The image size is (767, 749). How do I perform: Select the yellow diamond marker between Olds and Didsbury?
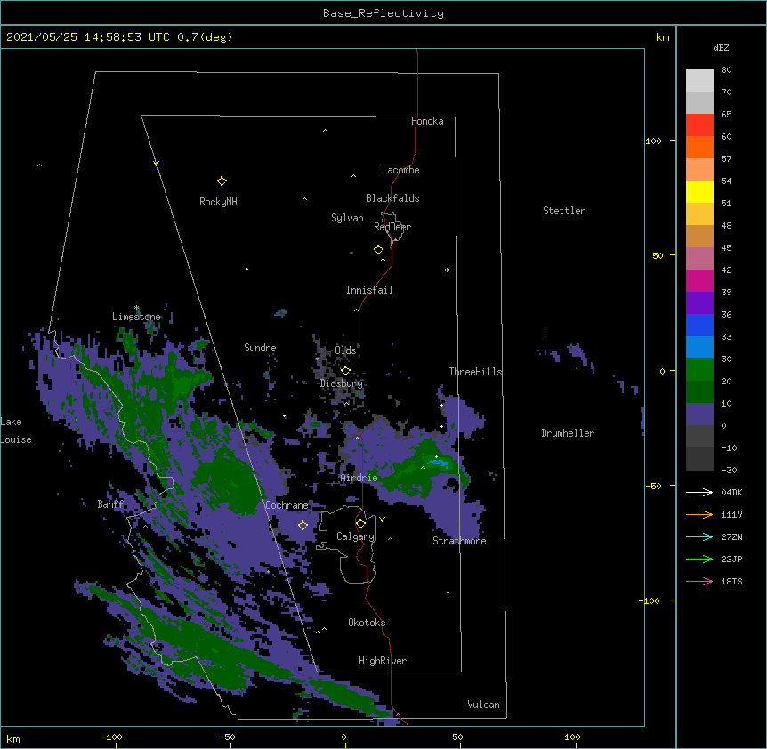345,371
